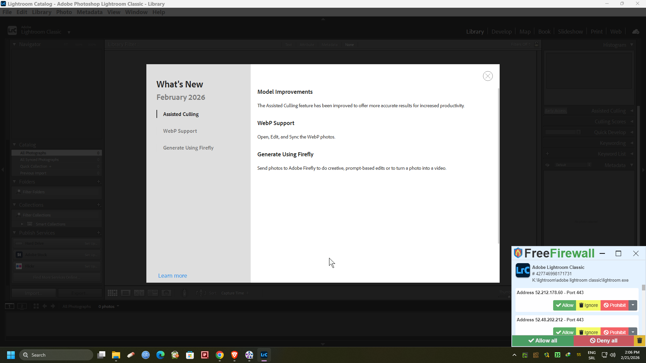Ignore connection to address 52.212.178.60

588,305
